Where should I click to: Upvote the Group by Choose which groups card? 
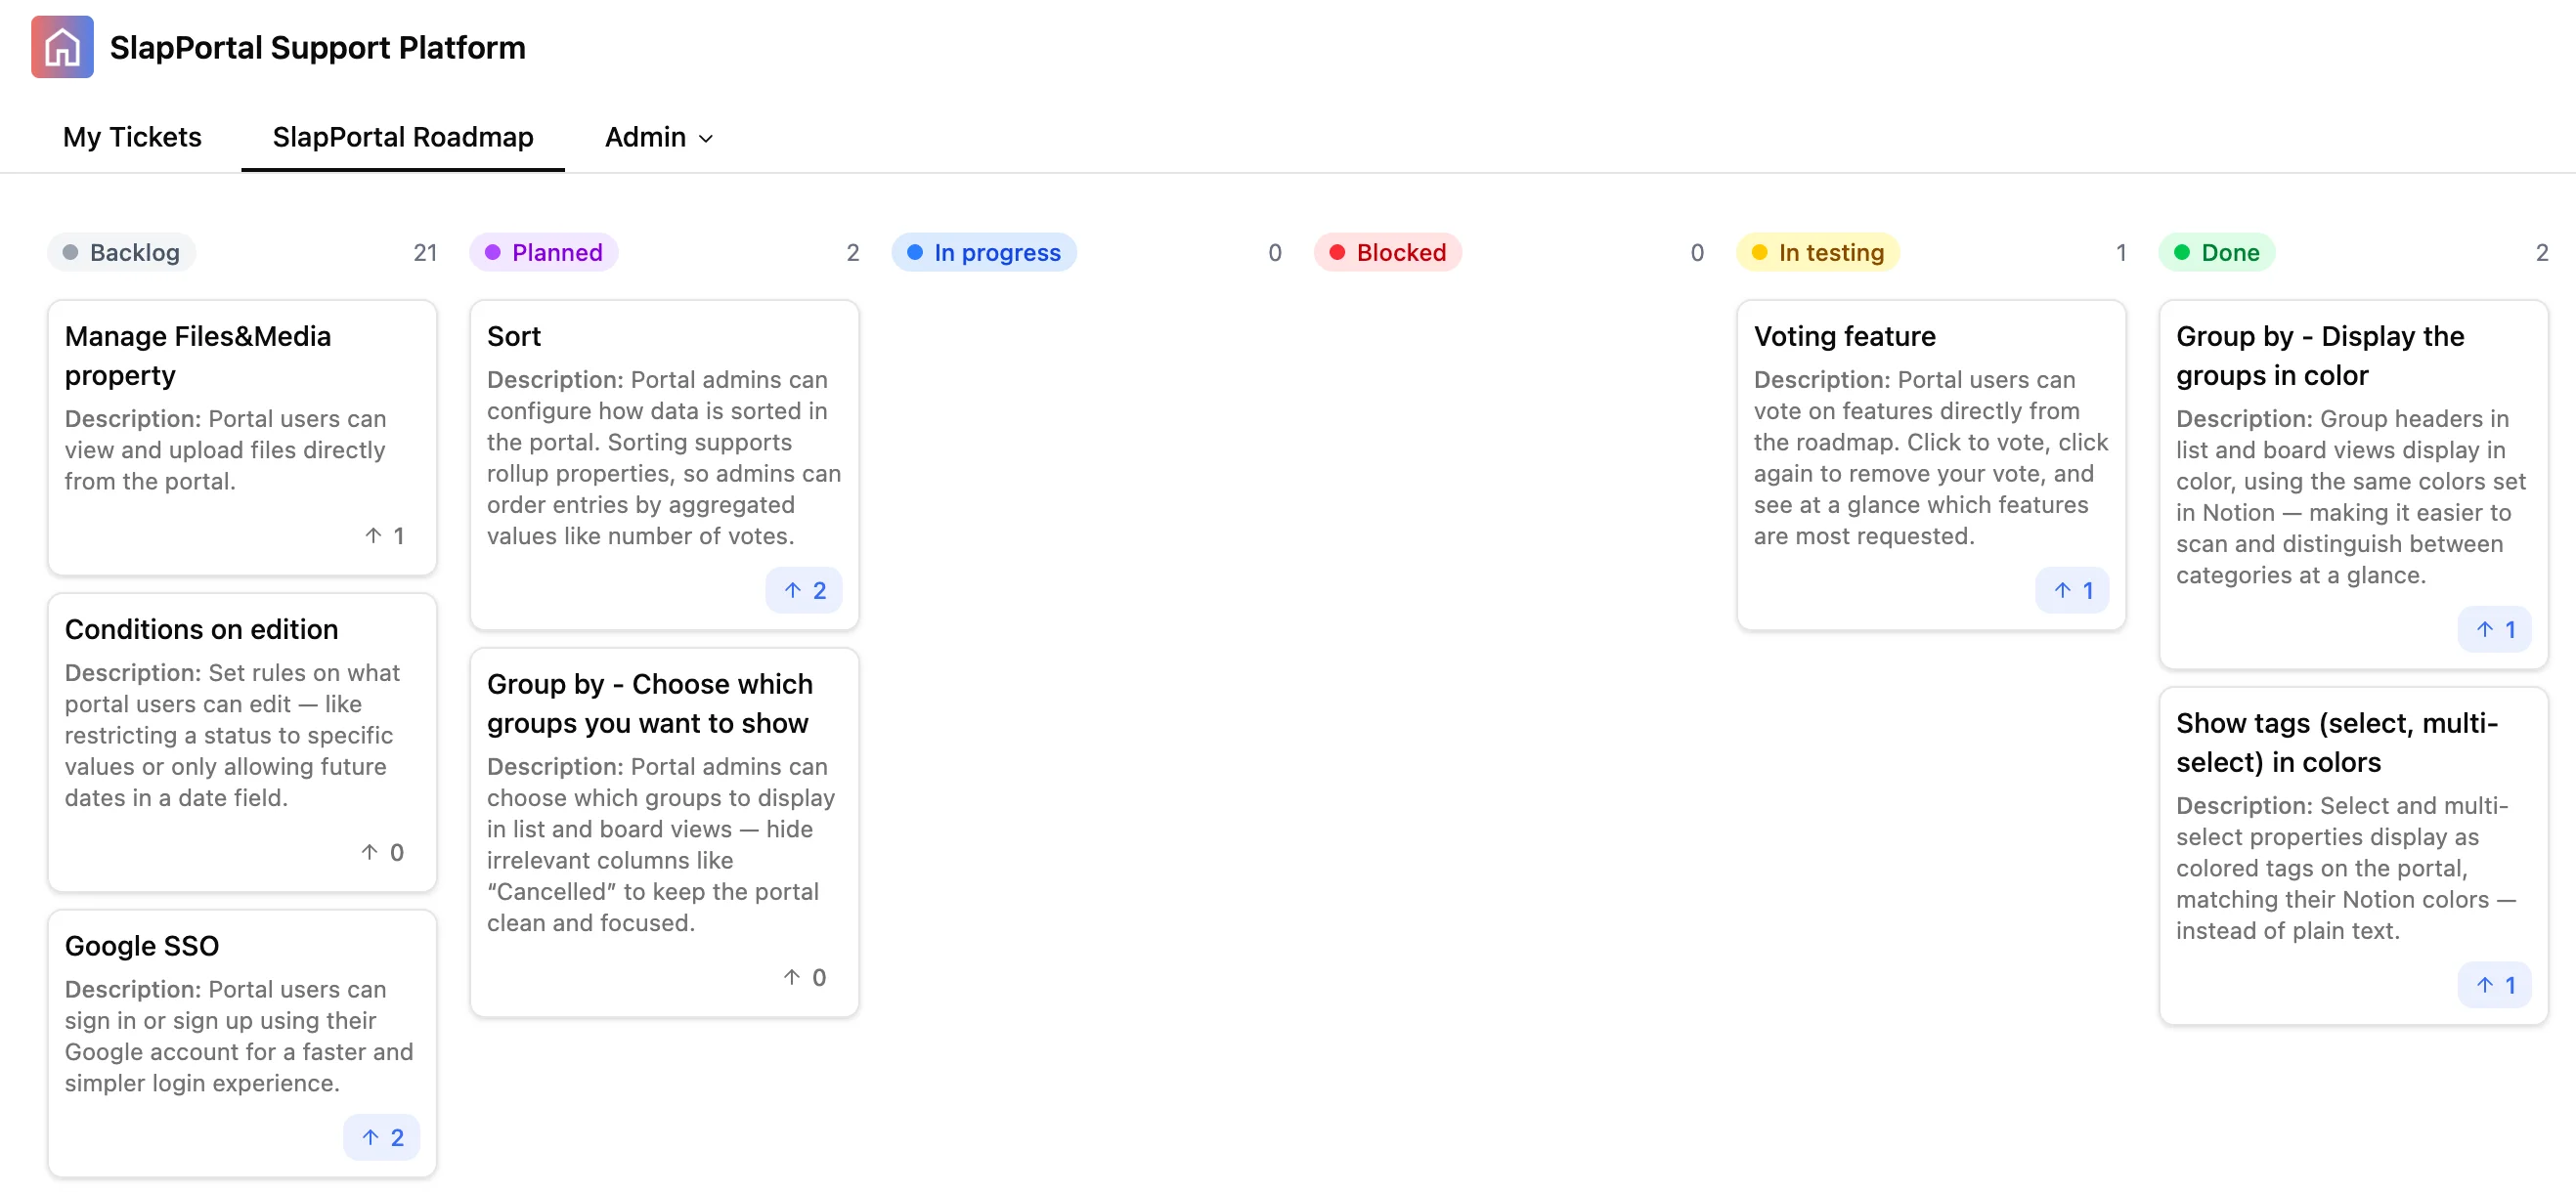[x=805, y=977]
